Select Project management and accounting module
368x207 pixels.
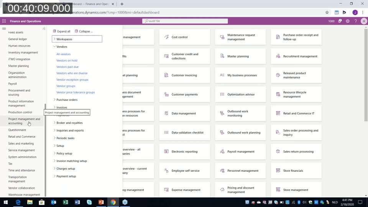(x=24, y=121)
